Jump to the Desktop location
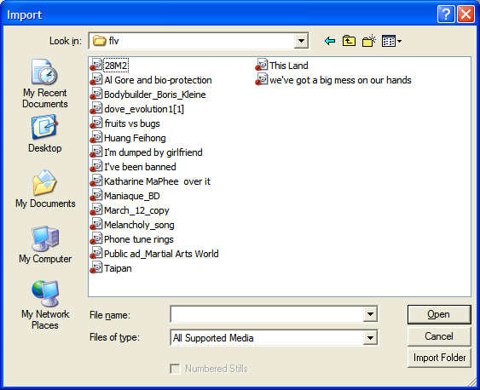480x390 pixels. [x=44, y=134]
